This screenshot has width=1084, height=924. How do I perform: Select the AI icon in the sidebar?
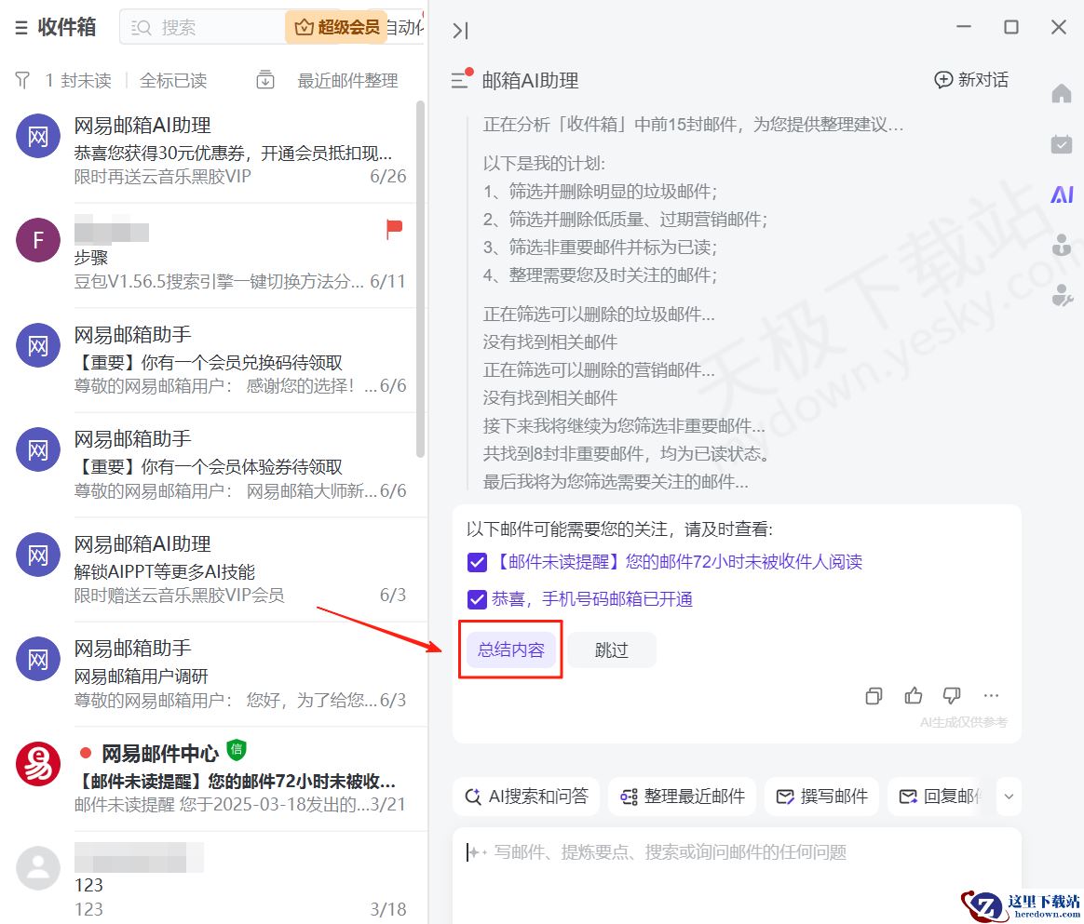tap(1062, 194)
